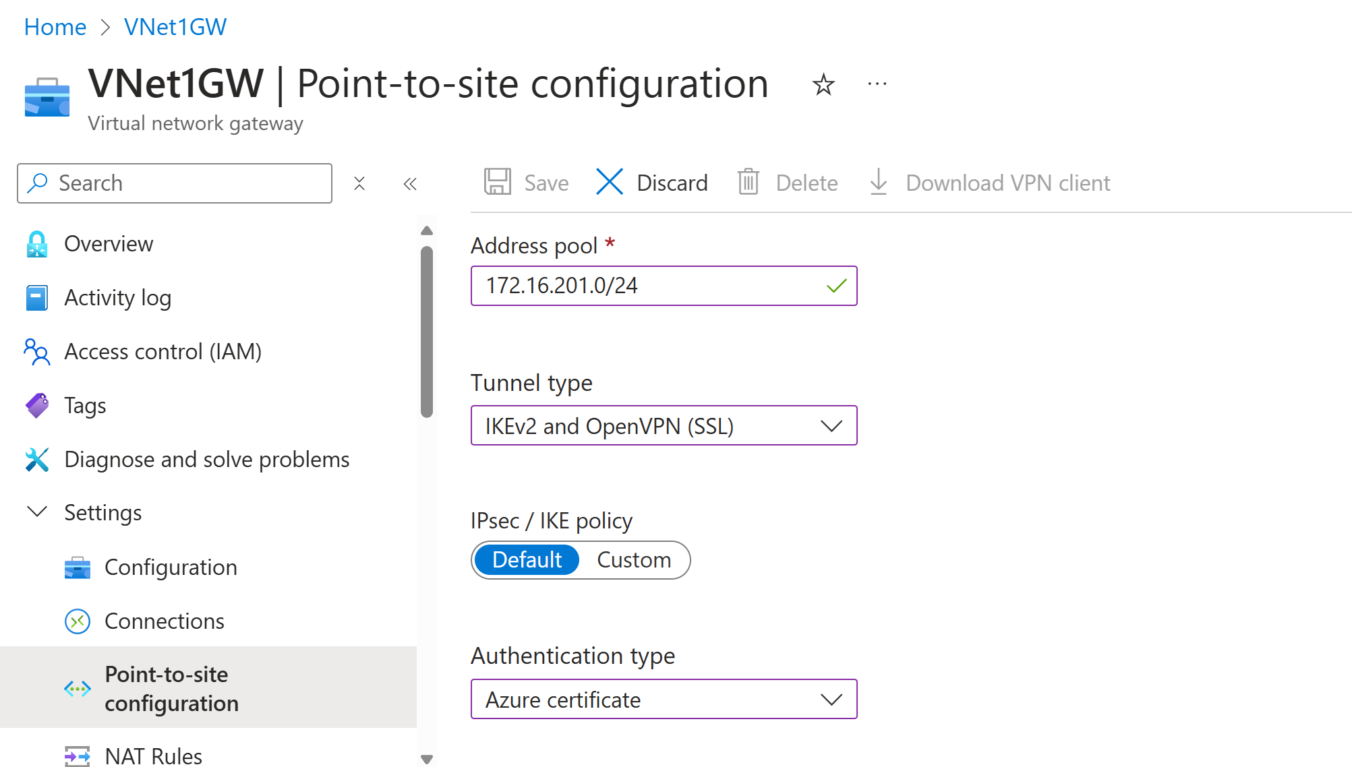The width and height of the screenshot is (1352, 767).
Task: Clear the sidebar search with X icon
Action: point(359,183)
